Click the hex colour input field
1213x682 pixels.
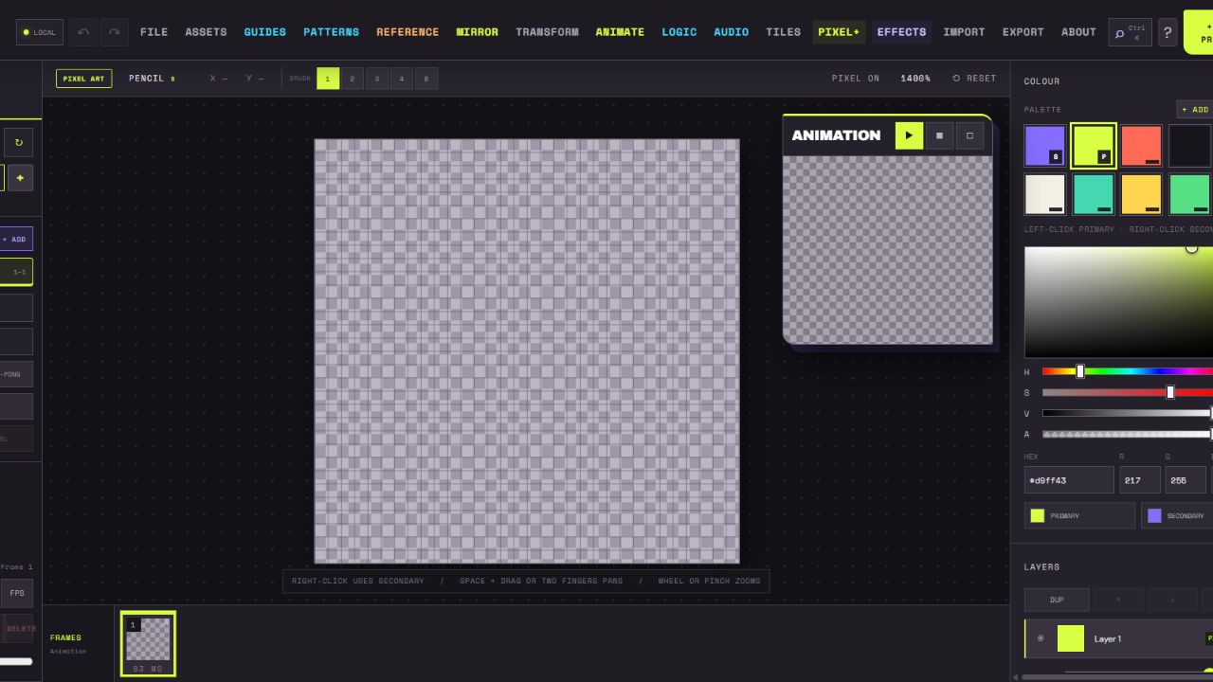click(x=1069, y=480)
